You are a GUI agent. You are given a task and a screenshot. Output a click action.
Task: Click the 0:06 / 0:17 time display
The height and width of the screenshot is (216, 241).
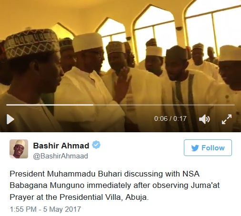click(171, 118)
